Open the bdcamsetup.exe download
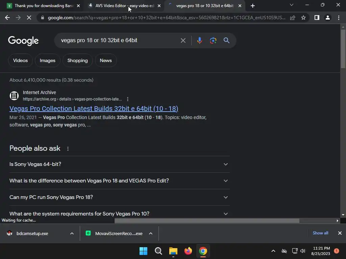The image size is (346, 259). click(x=32, y=233)
